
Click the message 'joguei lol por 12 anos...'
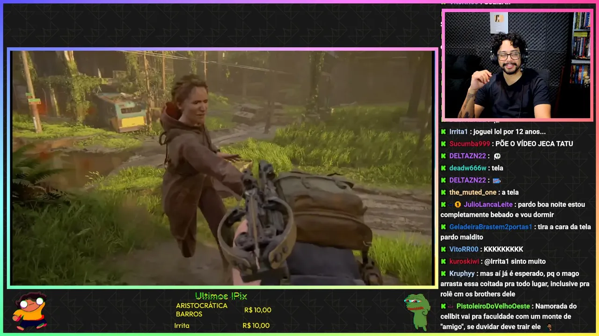[509, 132]
